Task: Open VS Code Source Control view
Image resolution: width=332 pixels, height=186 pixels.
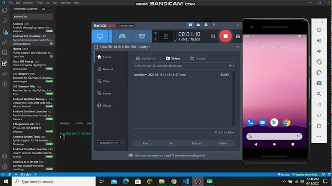Action: 5,31
